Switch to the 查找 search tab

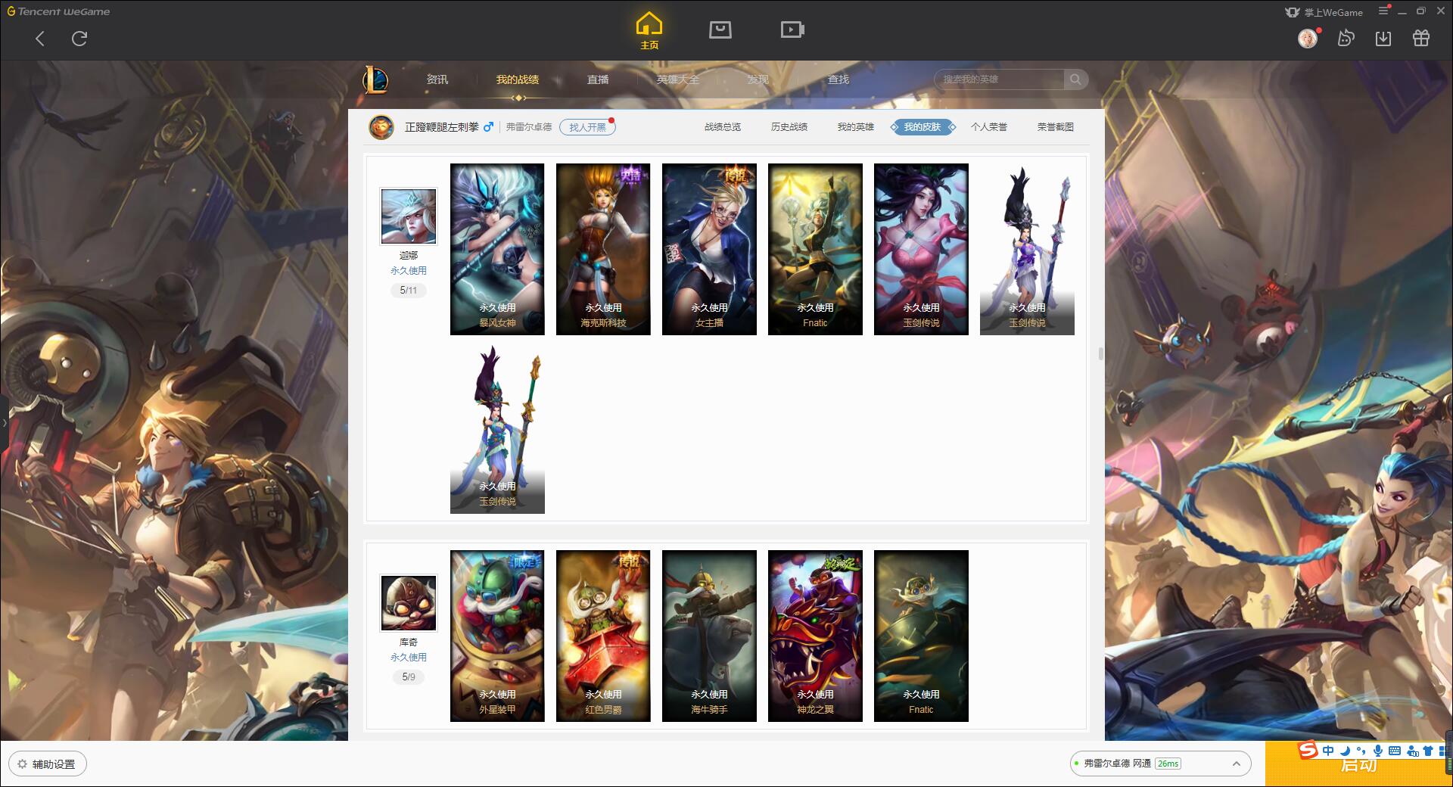(838, 79)
